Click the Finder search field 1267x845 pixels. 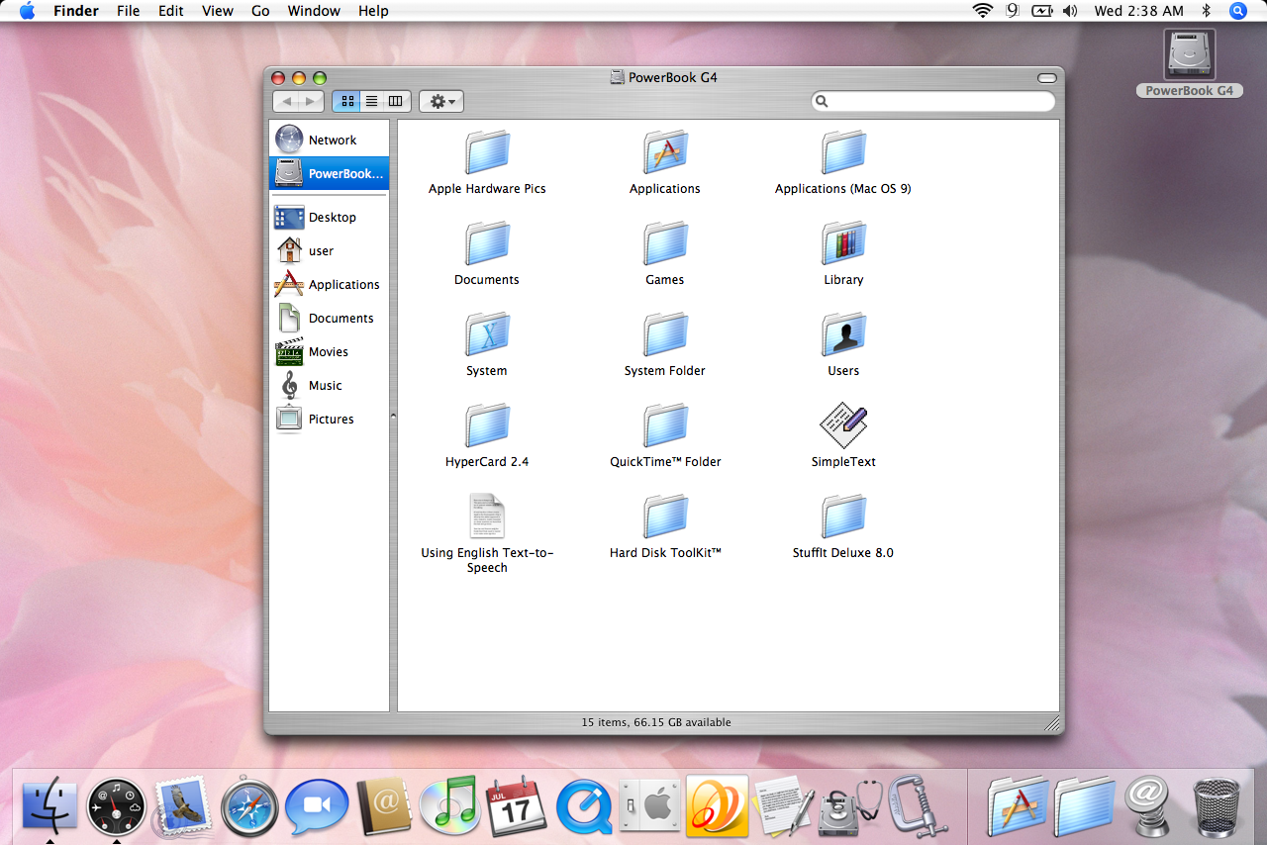(933, 101)
